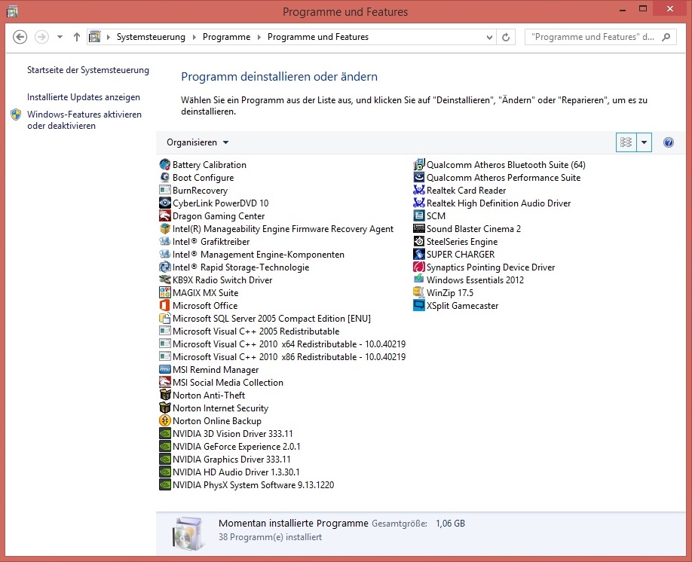Click the search magnifier icon

point(666,37)
